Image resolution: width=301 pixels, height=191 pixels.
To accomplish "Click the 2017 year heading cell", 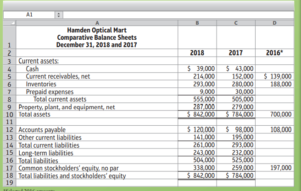I will pos(236,53).
